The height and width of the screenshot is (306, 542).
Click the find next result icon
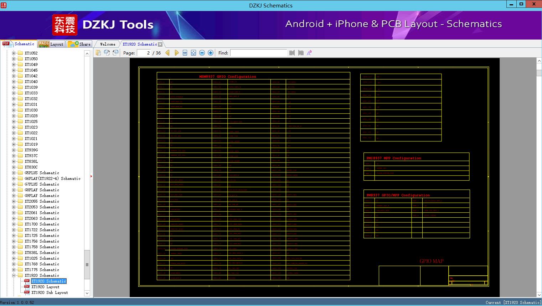[x=301, y=53]
